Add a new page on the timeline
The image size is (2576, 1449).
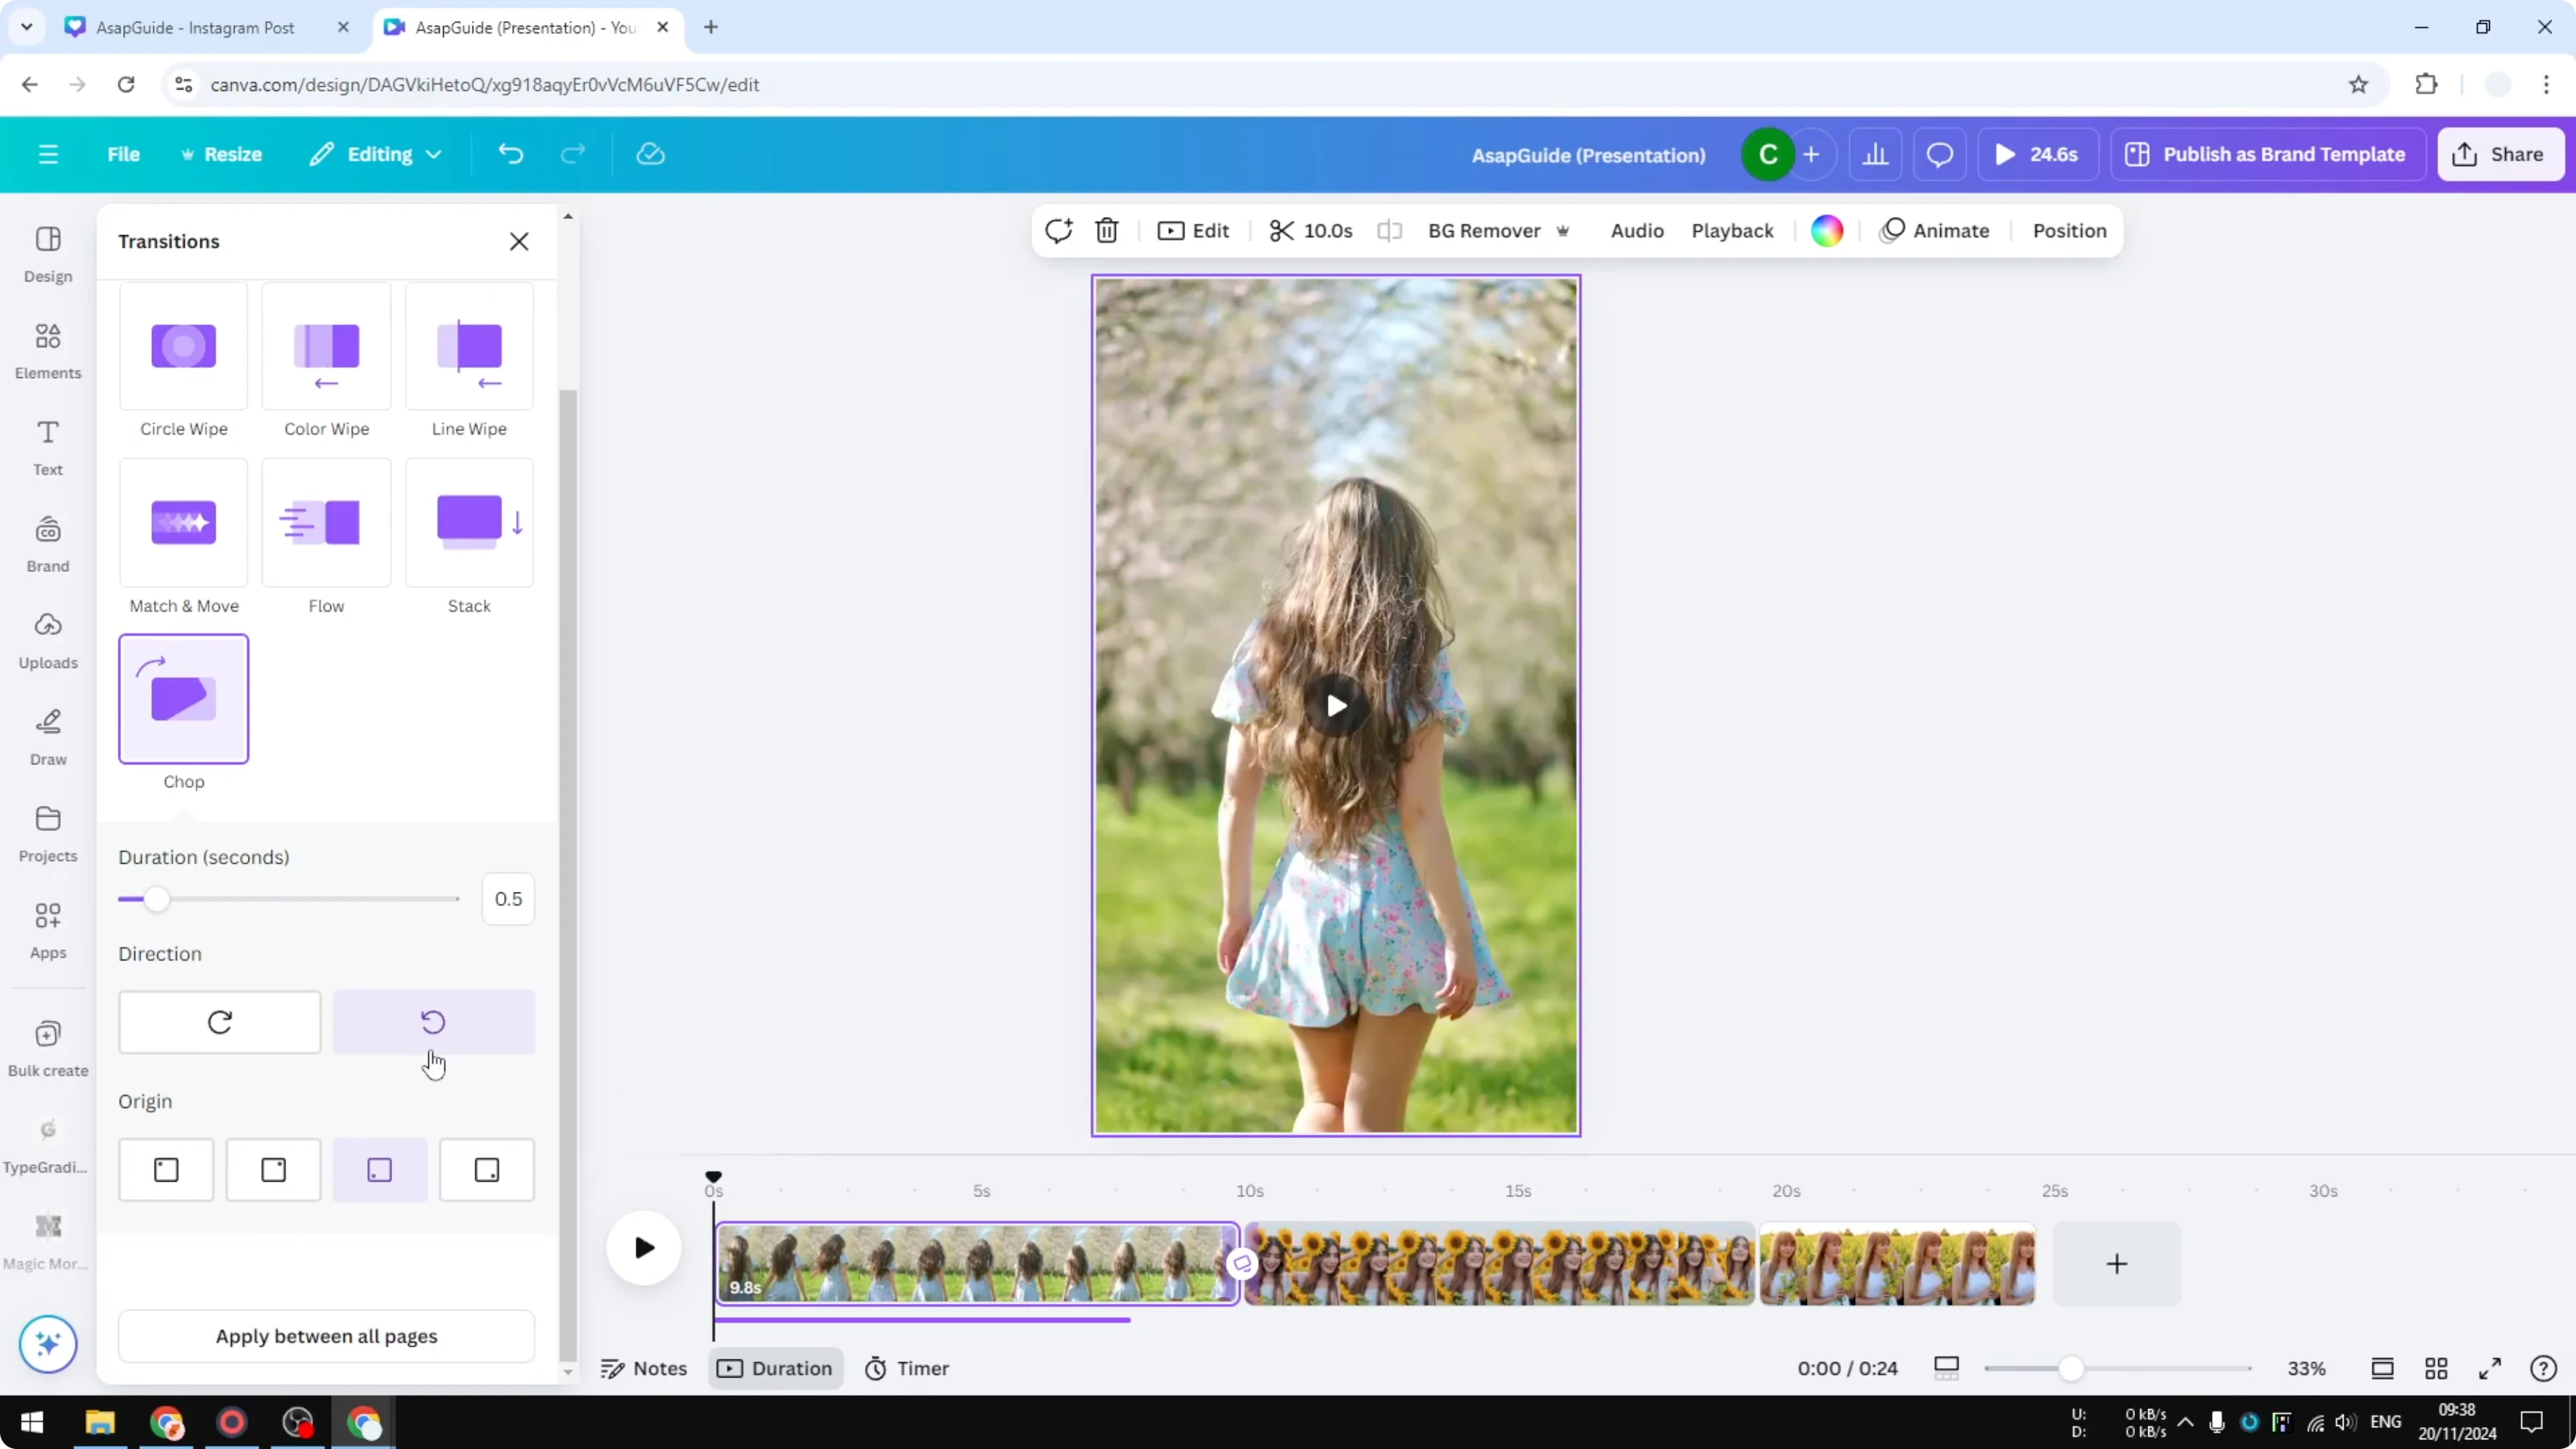[x=2117, y=1264]
